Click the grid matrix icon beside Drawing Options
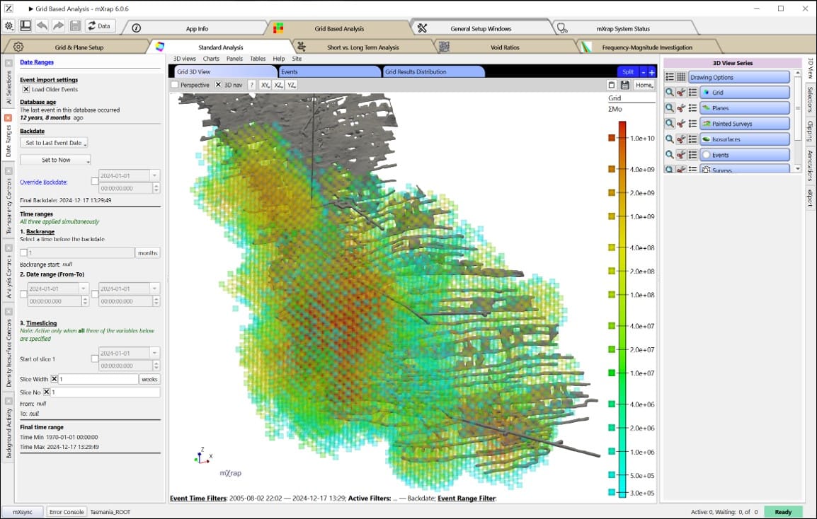Viewport: 817px width, 519px height. coord(680,76)
